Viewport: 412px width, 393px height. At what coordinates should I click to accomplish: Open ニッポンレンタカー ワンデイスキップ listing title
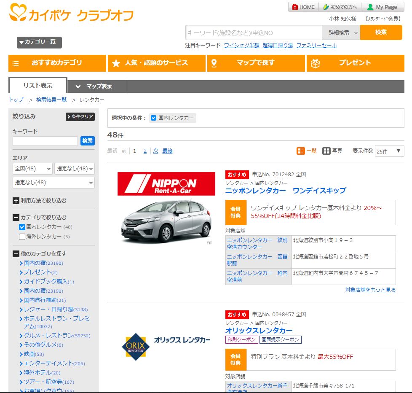[x=286, y=191]
